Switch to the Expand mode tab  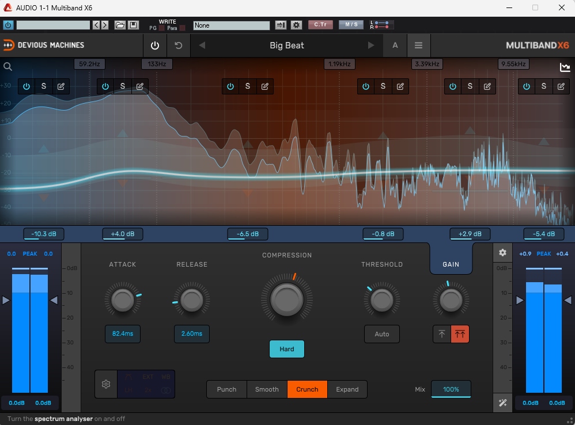click(347, 389)
